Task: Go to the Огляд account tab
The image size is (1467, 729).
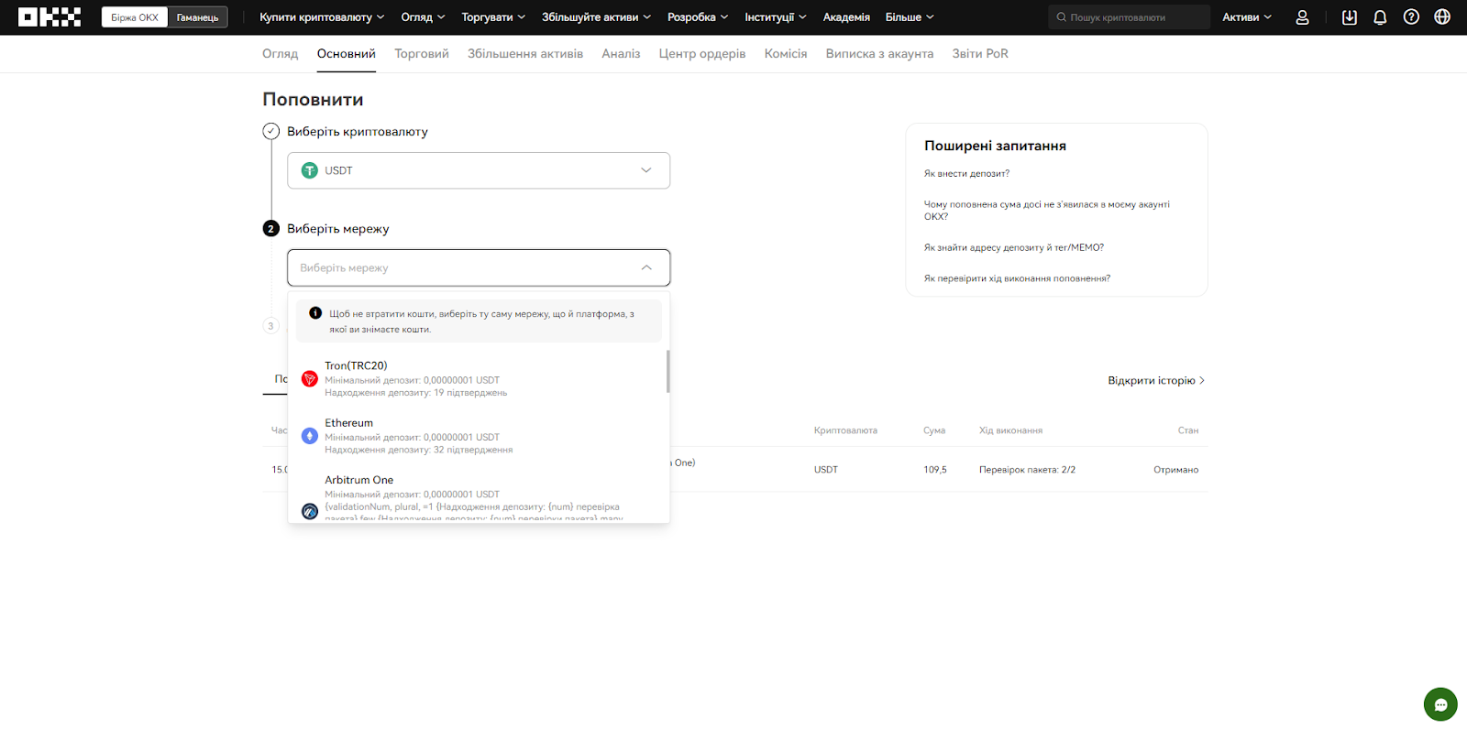Action: pyautogui.click(x=281, y=53)
